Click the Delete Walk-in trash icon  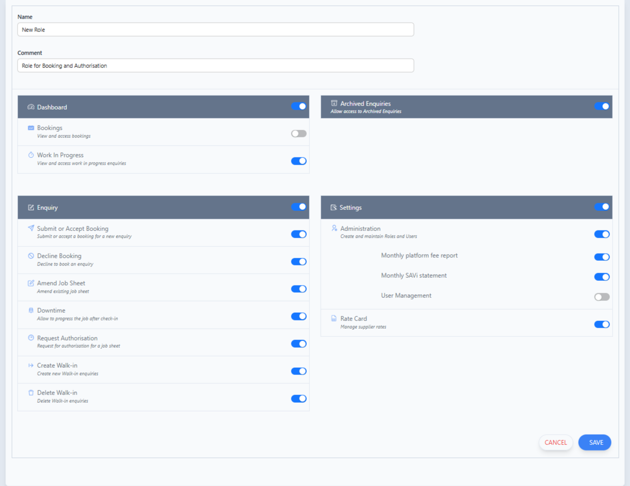(31, 392)
